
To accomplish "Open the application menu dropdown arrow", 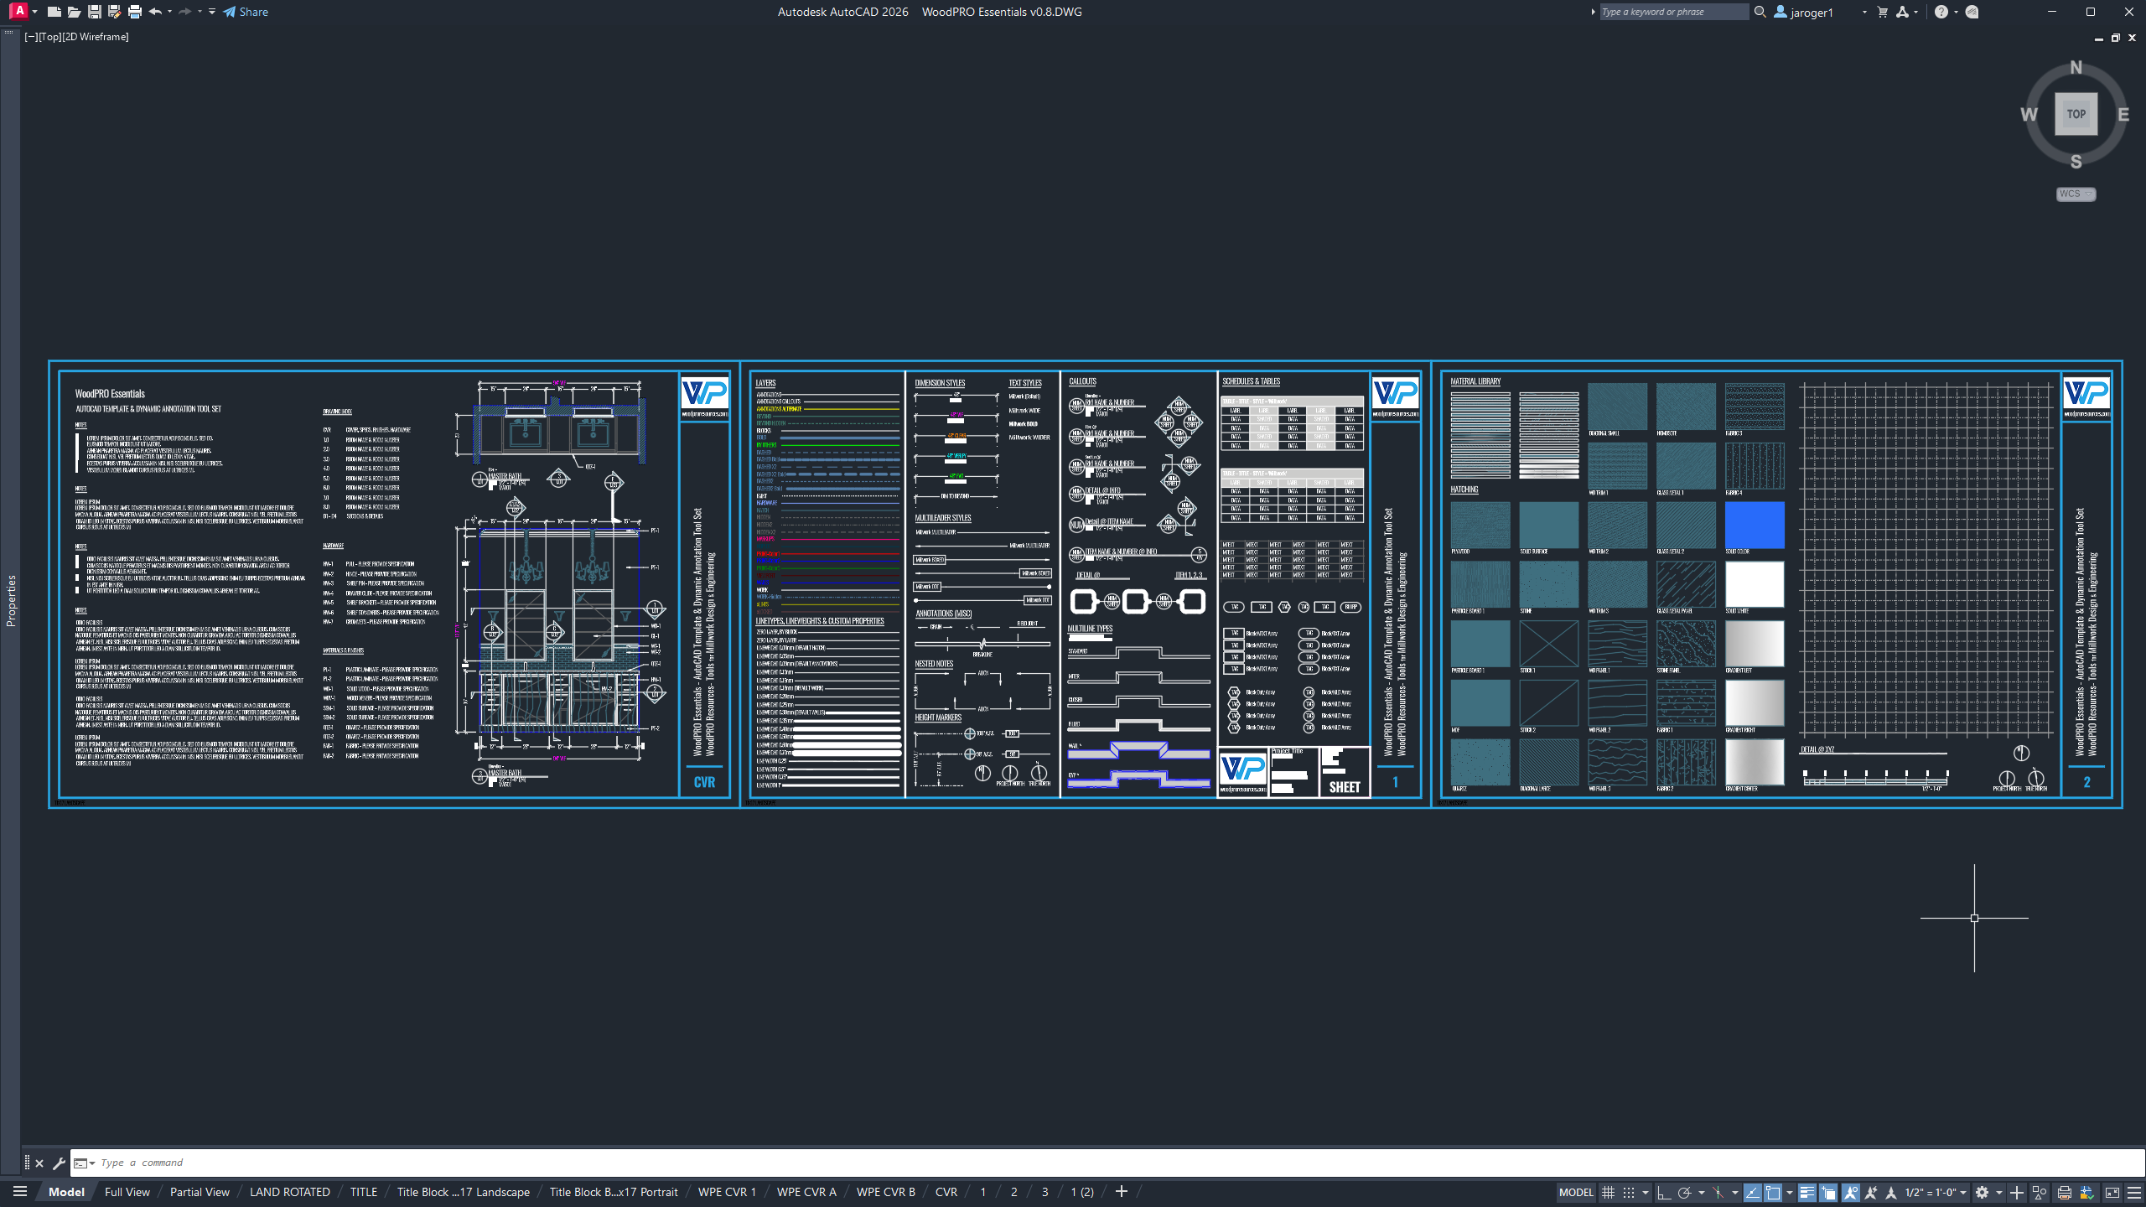I will (x=34, y=12).
